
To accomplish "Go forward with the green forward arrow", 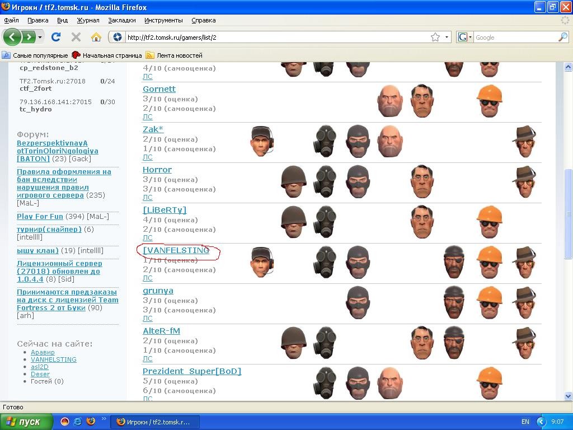I will coord(29,37).
